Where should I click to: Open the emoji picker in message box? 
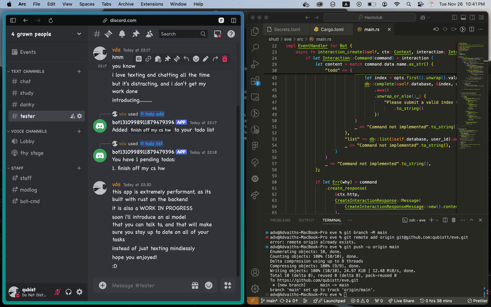(209, 285)
